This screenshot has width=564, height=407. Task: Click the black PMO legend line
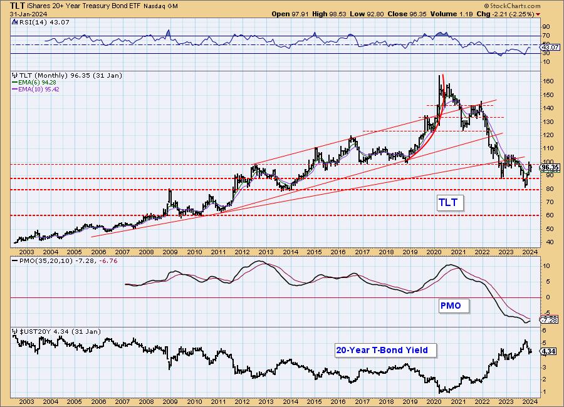click(x=14, y=261)
